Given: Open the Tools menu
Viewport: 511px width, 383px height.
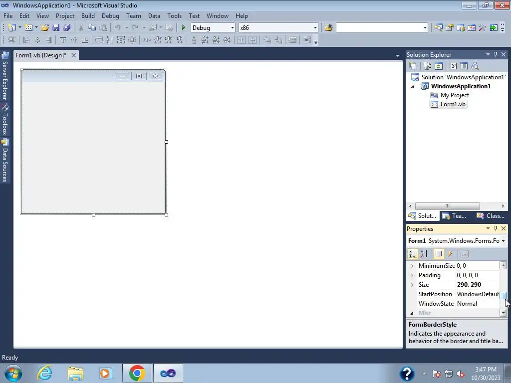Looking at the screenshot, I should click(174, 15).
